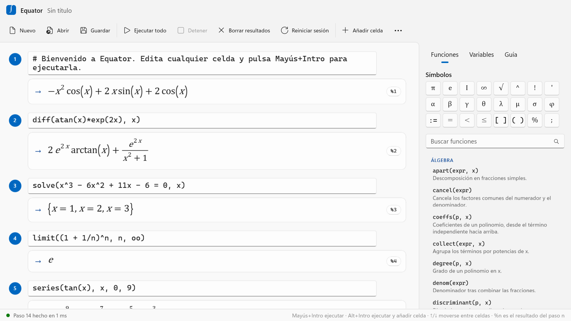Insert the alpha symbol

tap(433, 104)
